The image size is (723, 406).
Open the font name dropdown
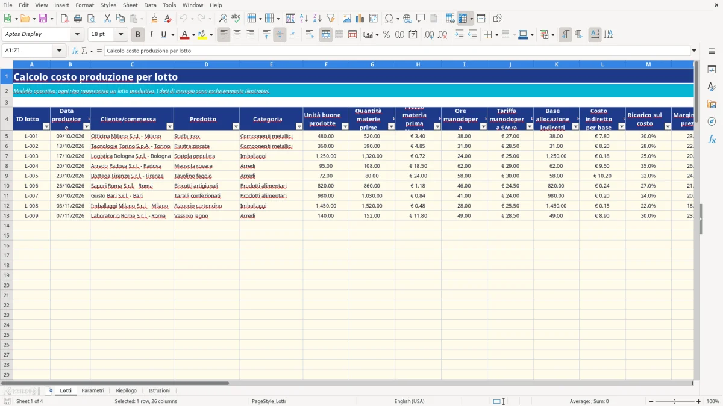[x=77, y=35]
